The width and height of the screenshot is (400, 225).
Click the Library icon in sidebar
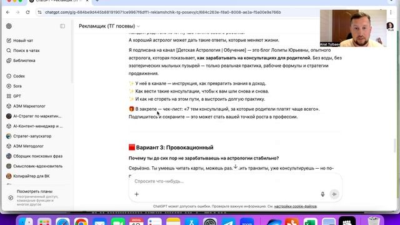point(9,61)
